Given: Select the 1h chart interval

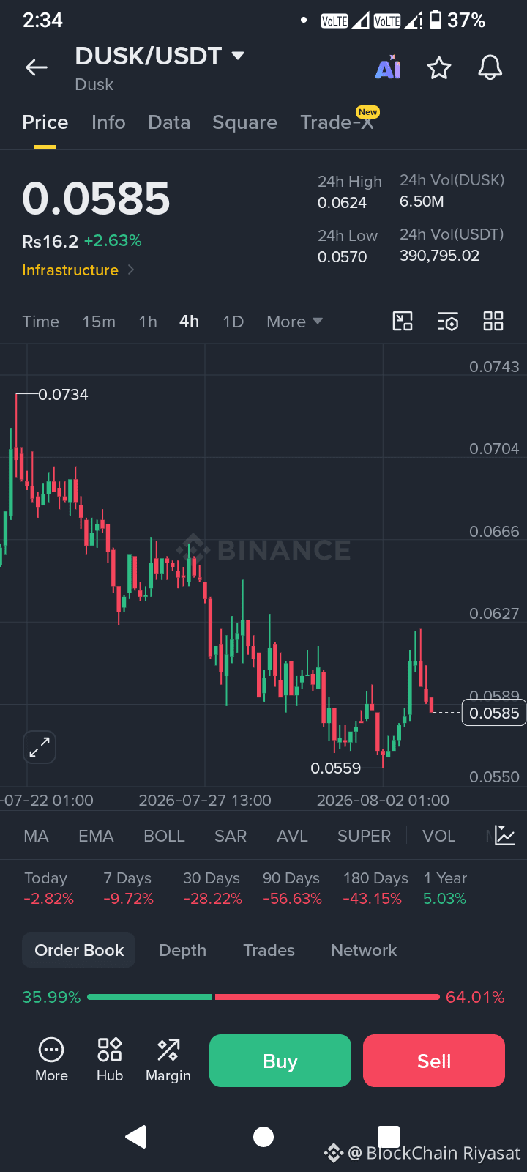Looking at the screenshot, I should (x=148, y=322).
